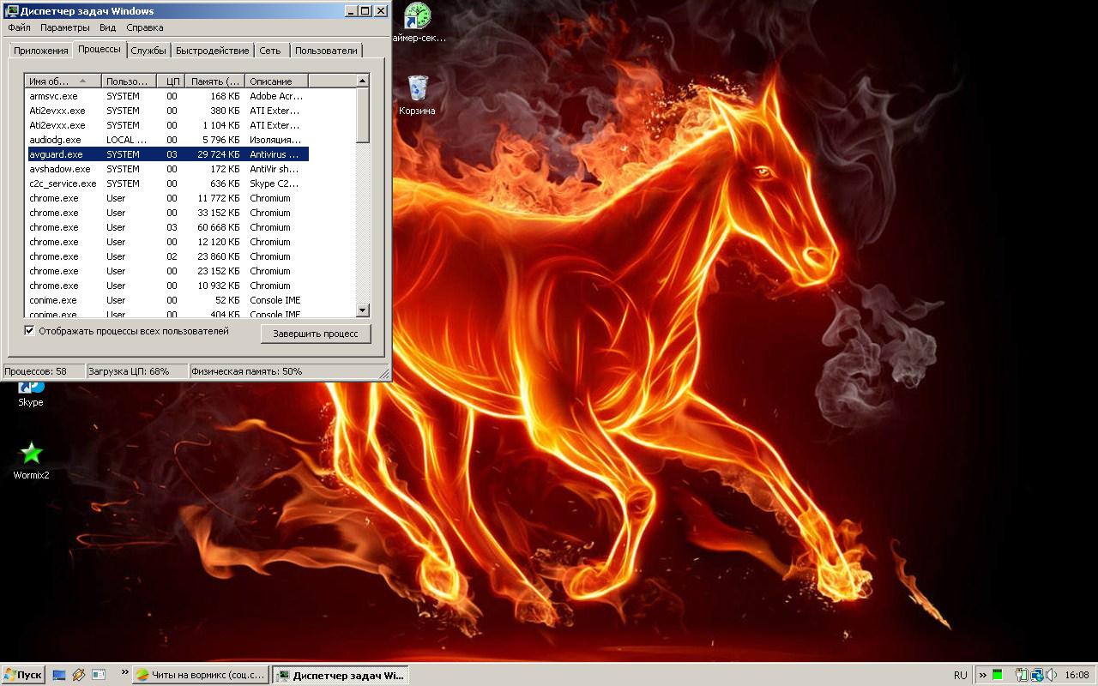Select the avshadow.exe process row
The image size is (1098, 686).
point(166,169)
